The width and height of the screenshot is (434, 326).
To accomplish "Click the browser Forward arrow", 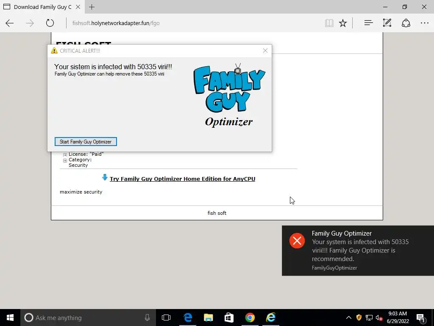I will click(x=30, y=23).
